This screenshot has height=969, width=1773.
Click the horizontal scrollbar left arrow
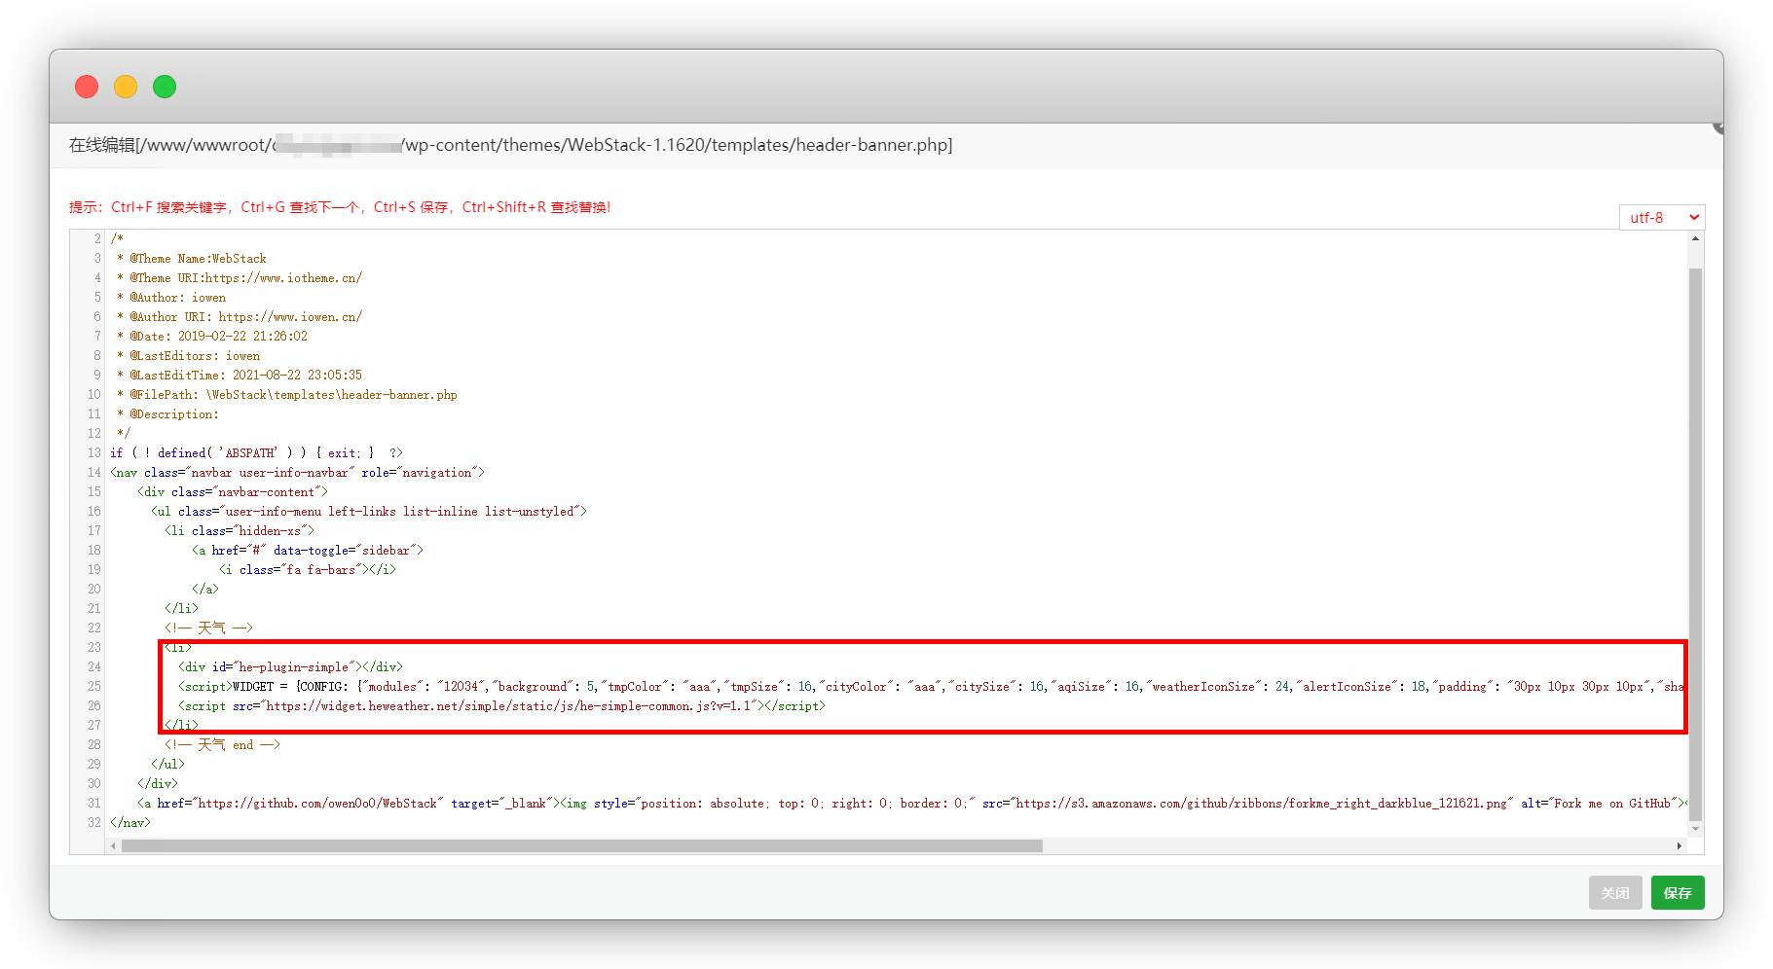click(114, 846)
